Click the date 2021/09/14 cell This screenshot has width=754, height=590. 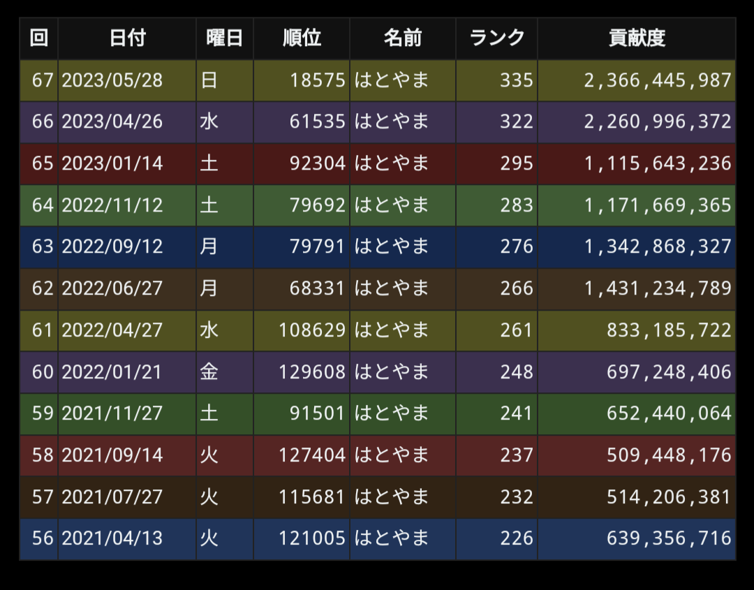click(112, 455)
